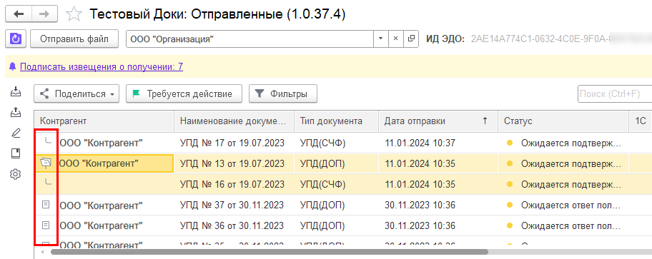This screenshot has height=259, width=652.
Task: Expand the Поделиться dropdown menu
Action: 77,93
